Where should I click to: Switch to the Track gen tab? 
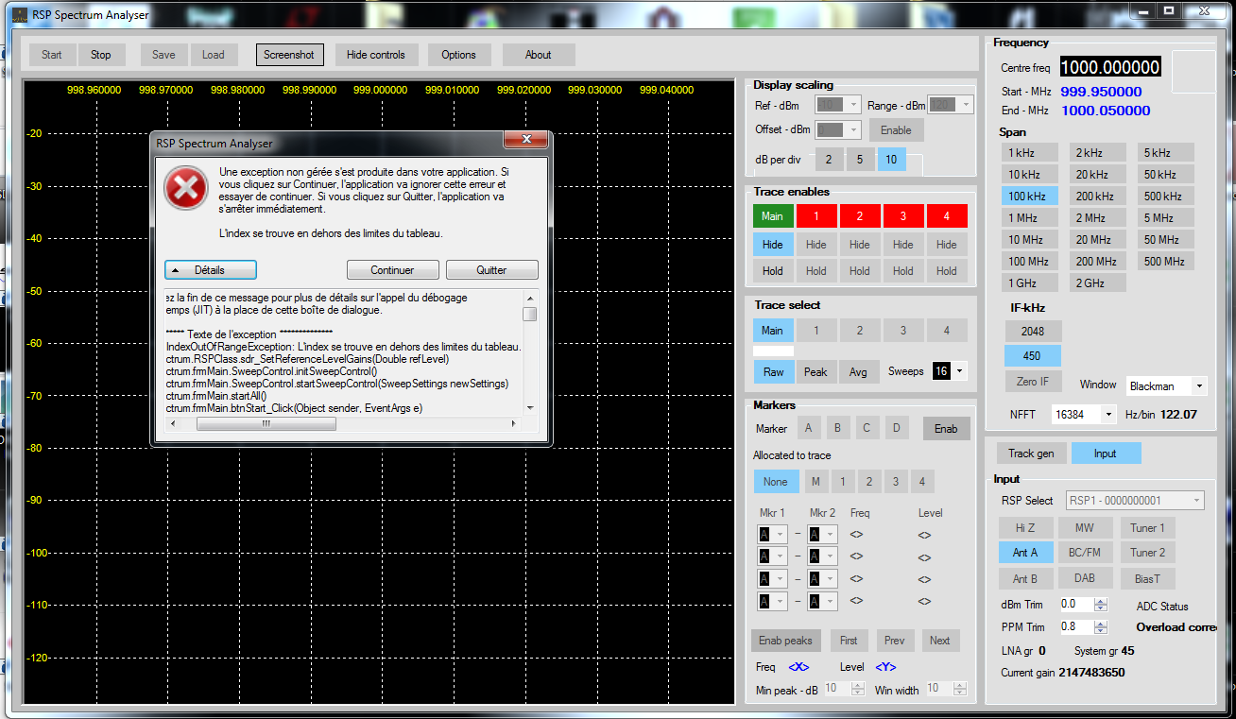tap(1032, 454)
